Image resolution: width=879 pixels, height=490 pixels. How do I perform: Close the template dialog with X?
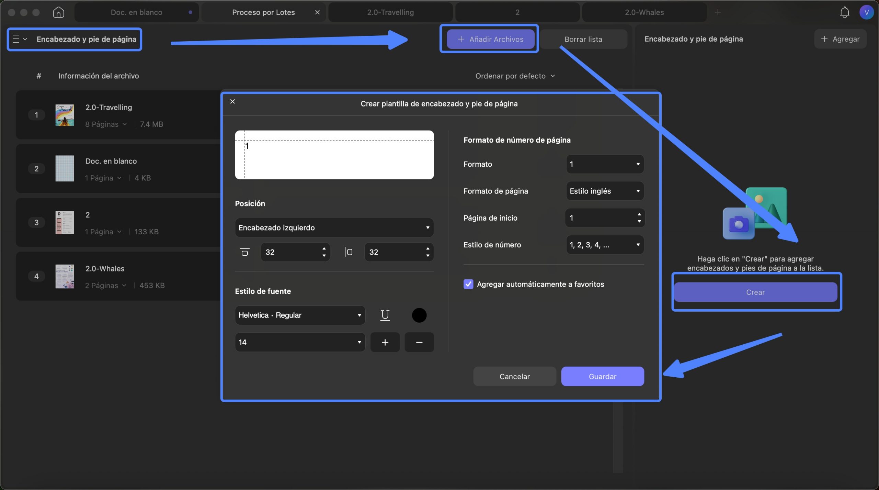[232, 101]
